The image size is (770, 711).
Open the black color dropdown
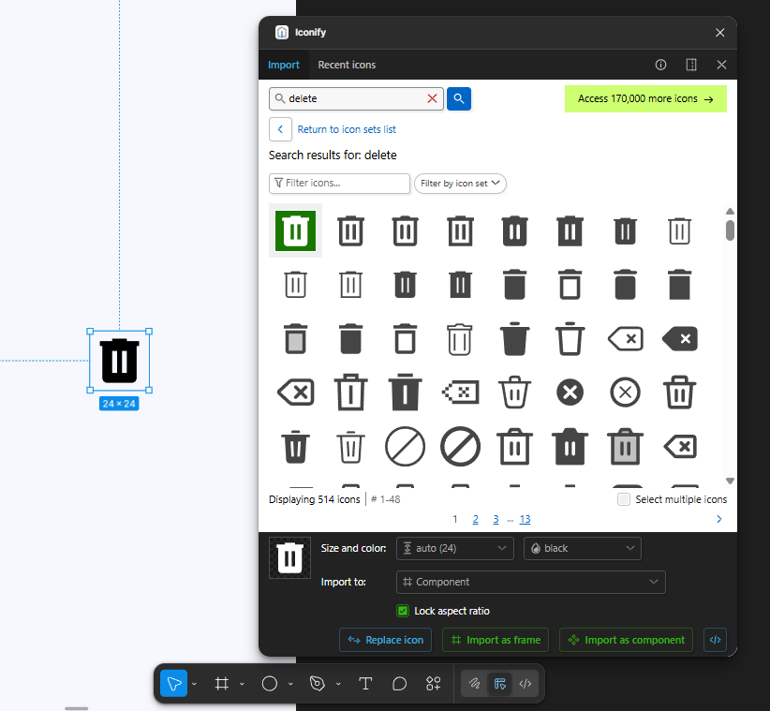coord(583,548)
